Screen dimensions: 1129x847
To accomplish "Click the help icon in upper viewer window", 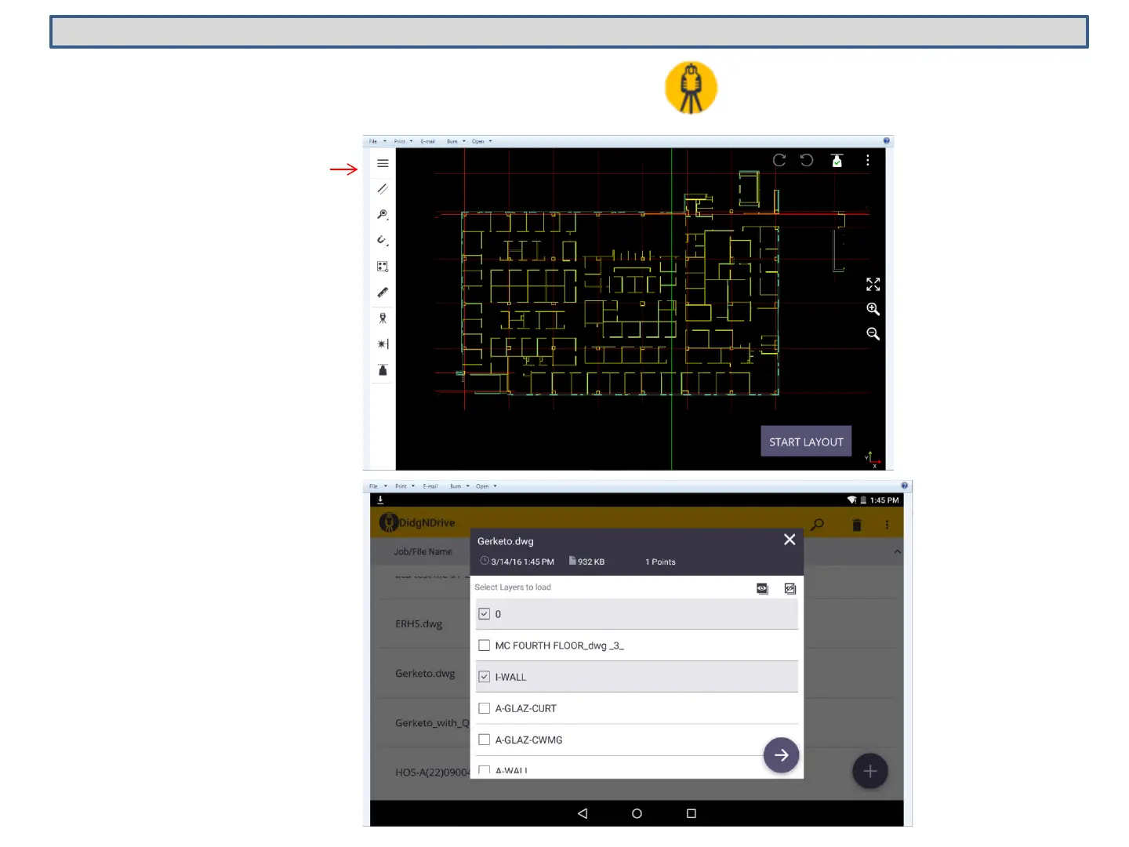I will click(x=887, y=141).
